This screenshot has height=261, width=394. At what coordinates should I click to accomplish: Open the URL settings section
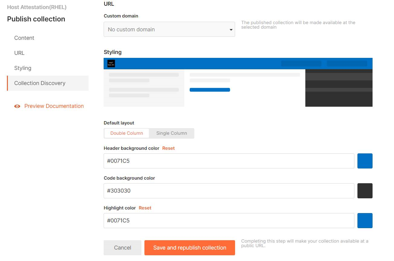coord(19,53)
